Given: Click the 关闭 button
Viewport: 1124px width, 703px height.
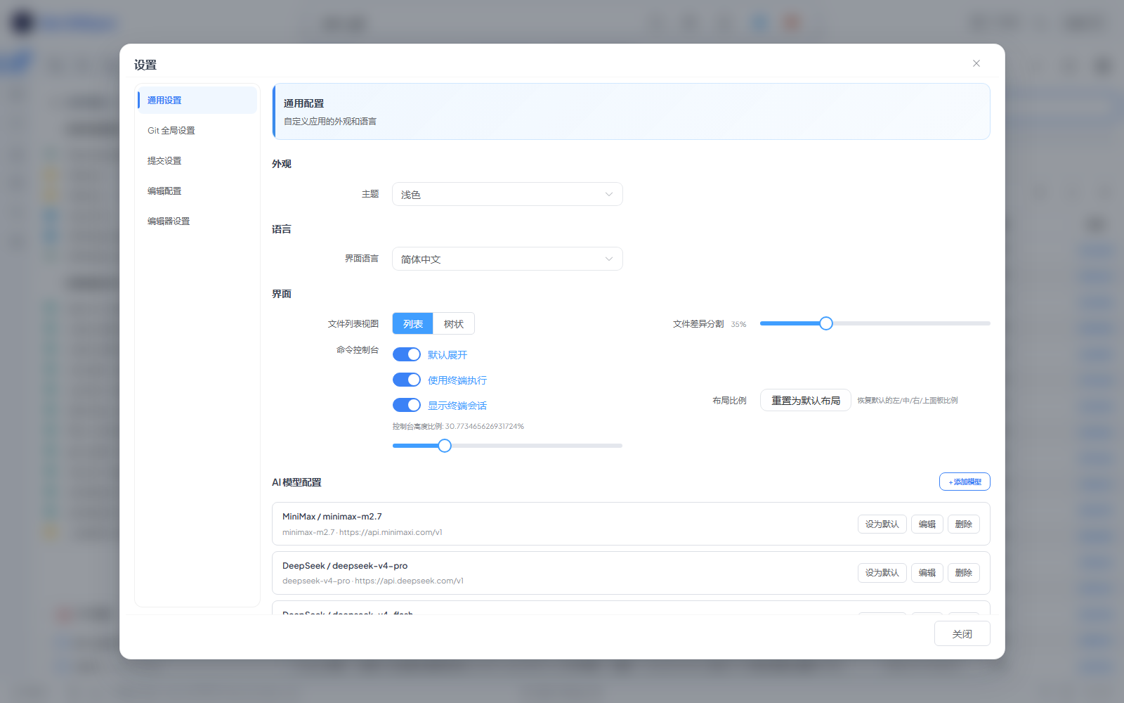Looking at the screenshot, I should click(962, 634).
